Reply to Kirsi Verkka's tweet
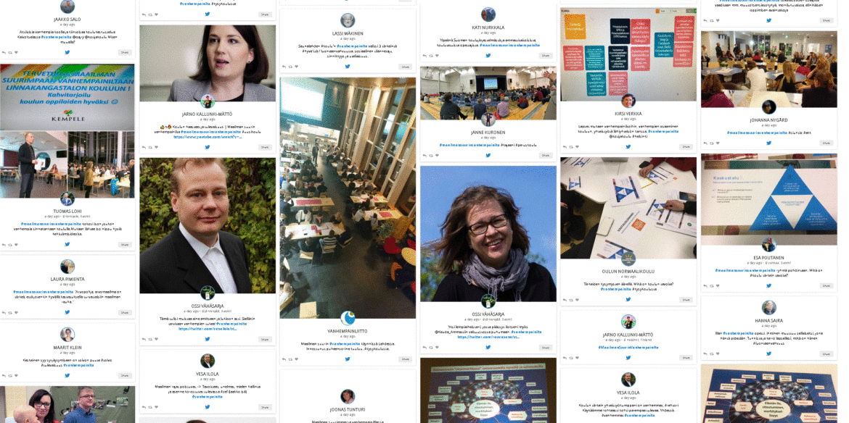Image resolution: width=849 pixels, height=423 pixels. [566, 147]
